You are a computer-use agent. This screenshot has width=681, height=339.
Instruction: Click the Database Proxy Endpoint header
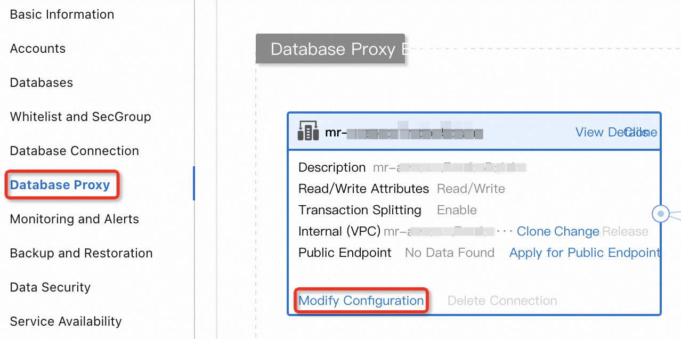pos(330,49)
